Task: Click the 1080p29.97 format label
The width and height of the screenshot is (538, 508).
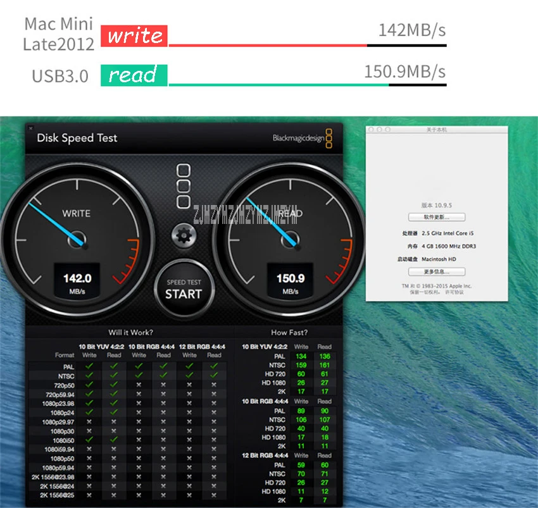Action: pos(58,422)
